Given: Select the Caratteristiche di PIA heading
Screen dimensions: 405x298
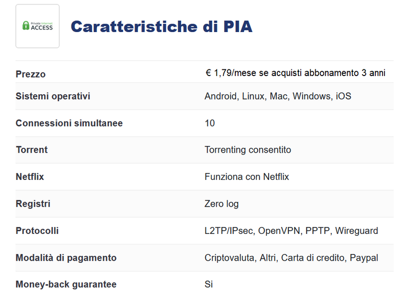Looking at the screenshot, I should [162, 26].
